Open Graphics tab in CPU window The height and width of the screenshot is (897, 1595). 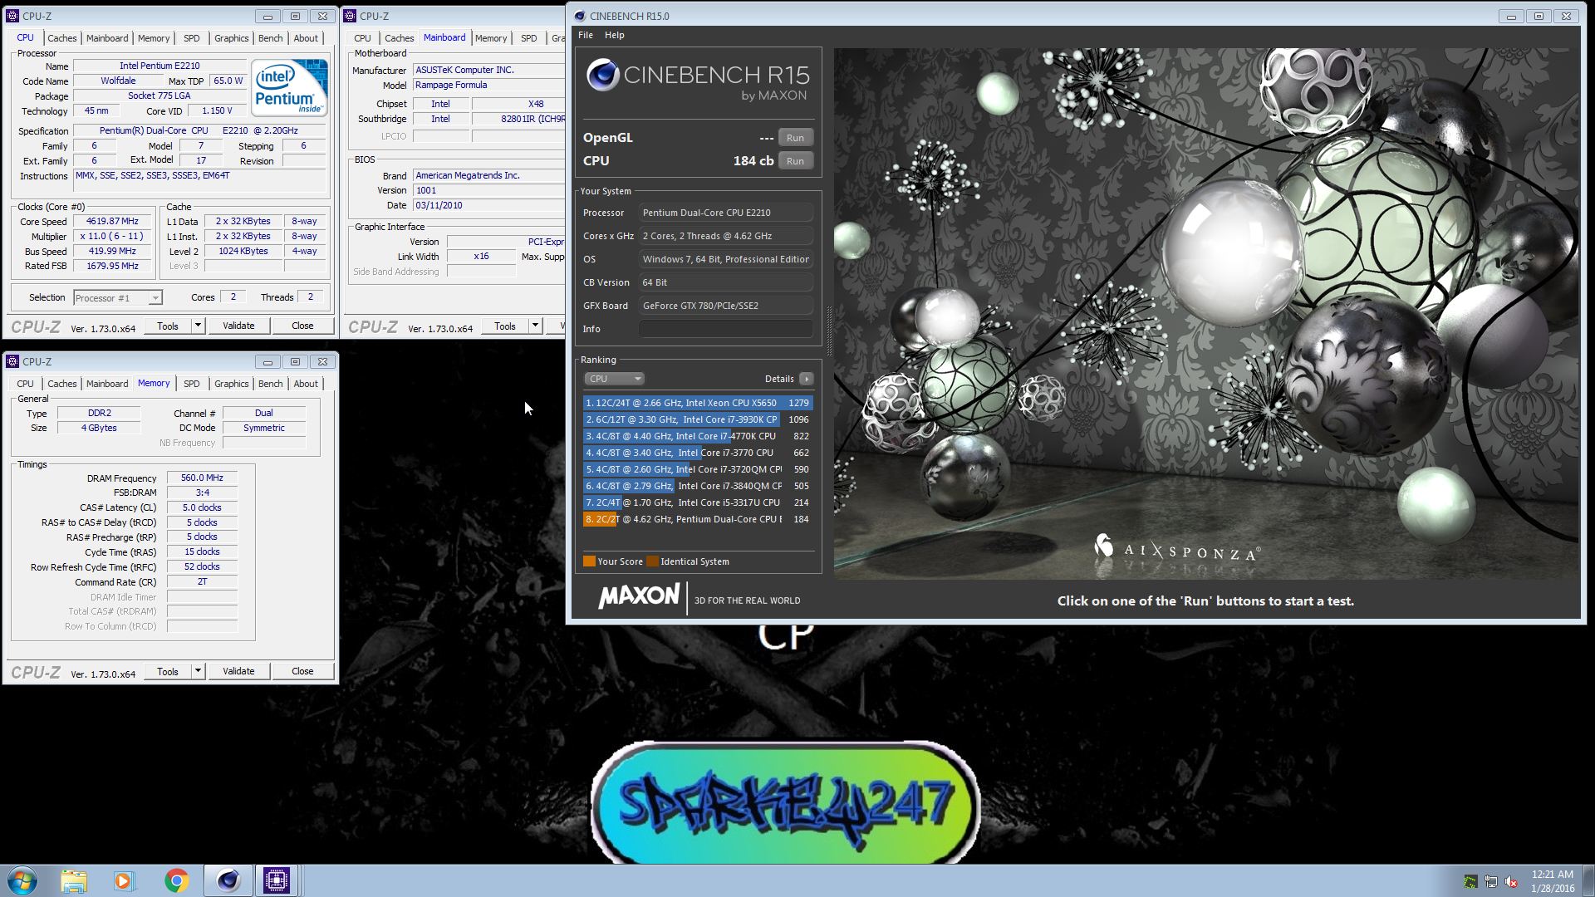tap(231, 38)
